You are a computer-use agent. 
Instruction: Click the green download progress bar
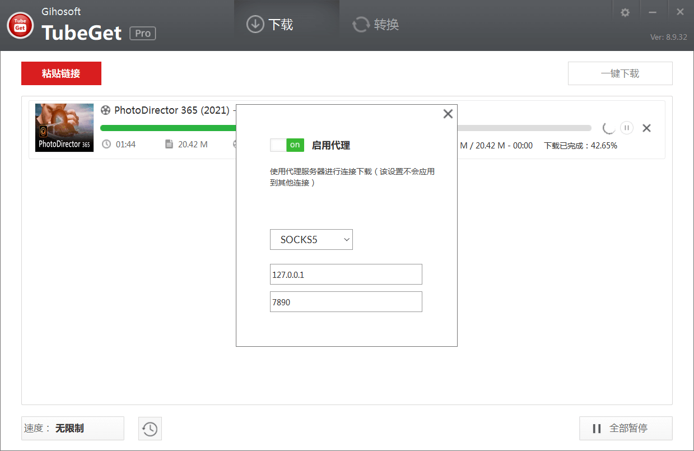pos(168,128)
